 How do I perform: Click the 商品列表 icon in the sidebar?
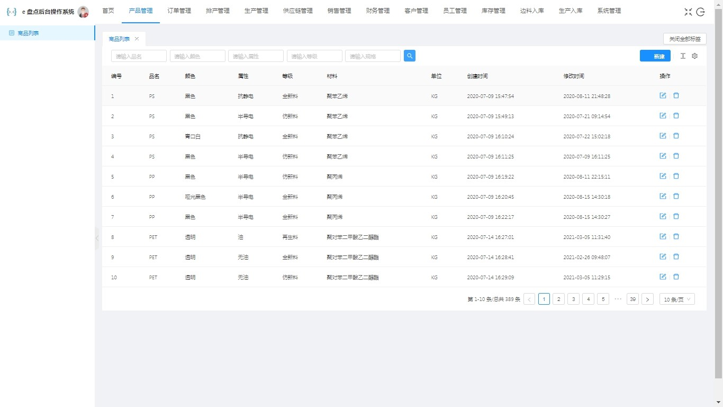pos(11,33)
